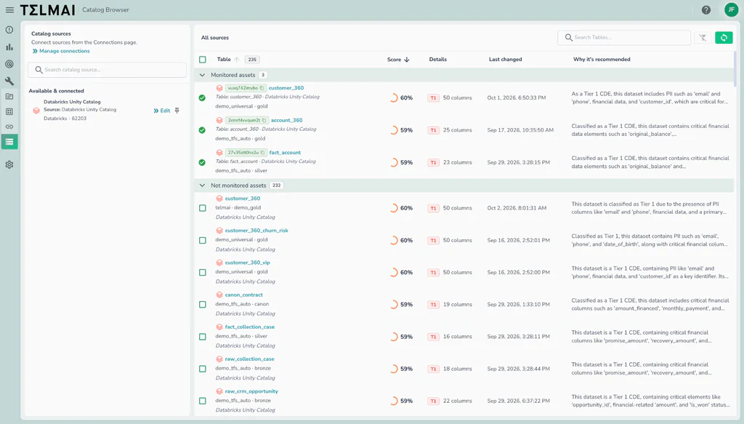Copy the 27v35zlt0ha2u asset ID
Viewport: 744px width, 424px height.
pyautogui.click(x=262, y=153)
